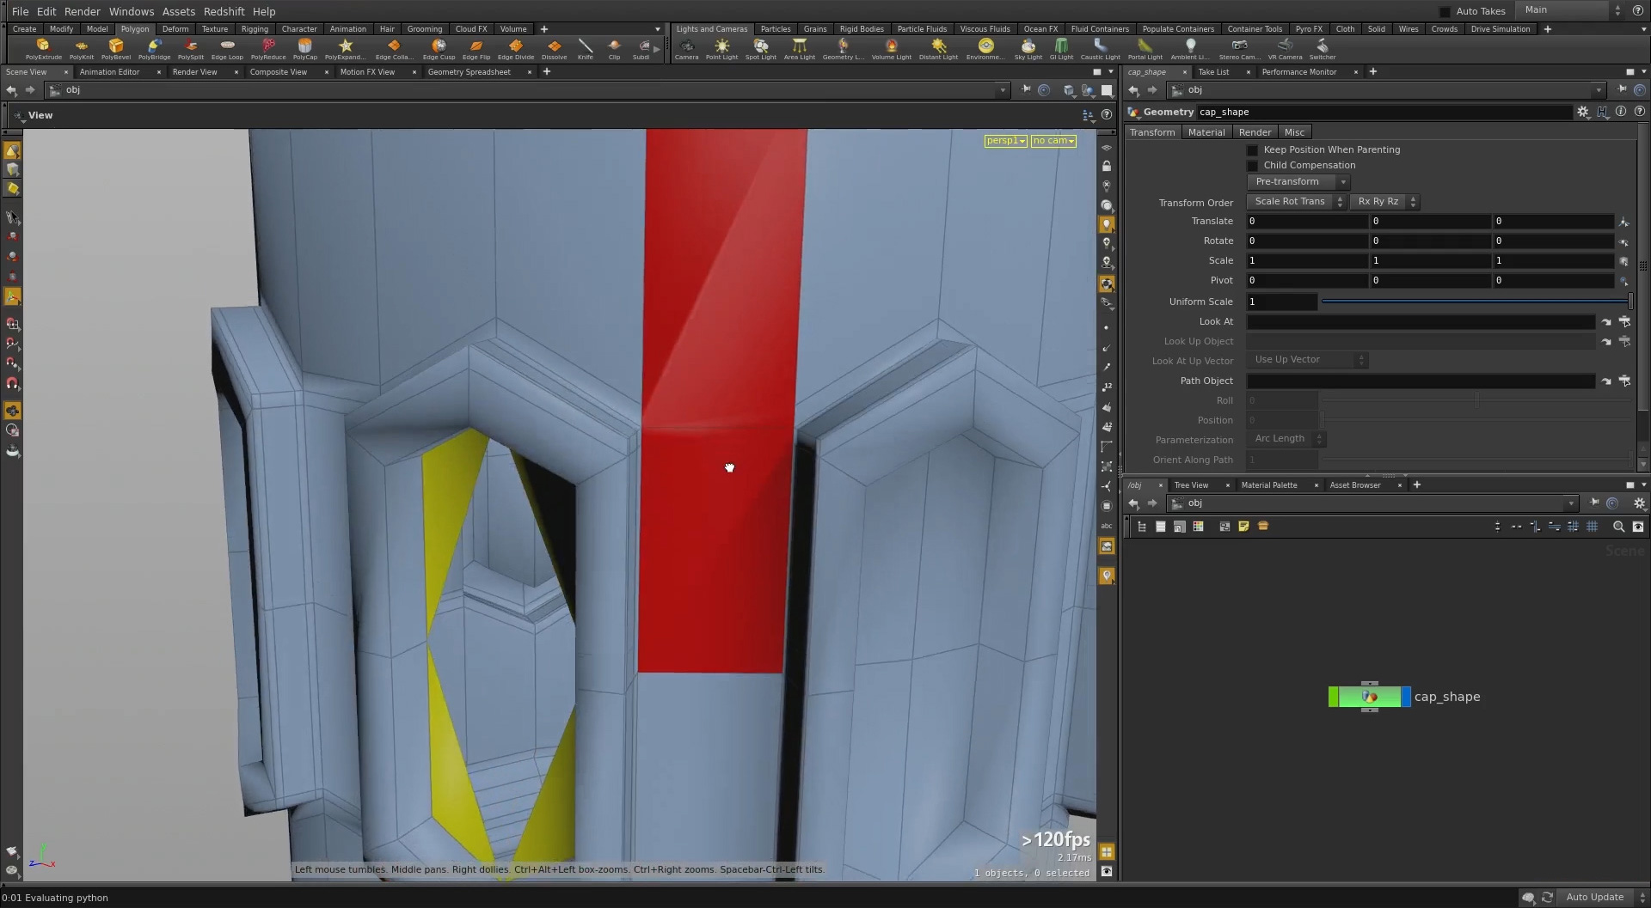Image resolution: width=1651 pixels, height=908 pixels.
Task: Enable Keep Position When Parenting checkbox
Action: coord(1253,150)
